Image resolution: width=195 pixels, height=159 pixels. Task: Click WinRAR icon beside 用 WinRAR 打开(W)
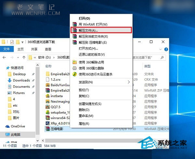[x=75, y=24]
